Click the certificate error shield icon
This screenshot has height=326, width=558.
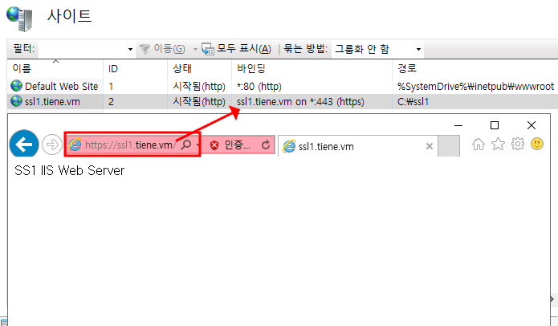[x=214, y=145]
